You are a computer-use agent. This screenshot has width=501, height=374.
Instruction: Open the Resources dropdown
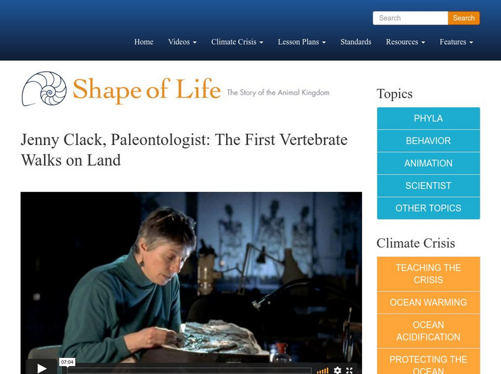[405, 42]
